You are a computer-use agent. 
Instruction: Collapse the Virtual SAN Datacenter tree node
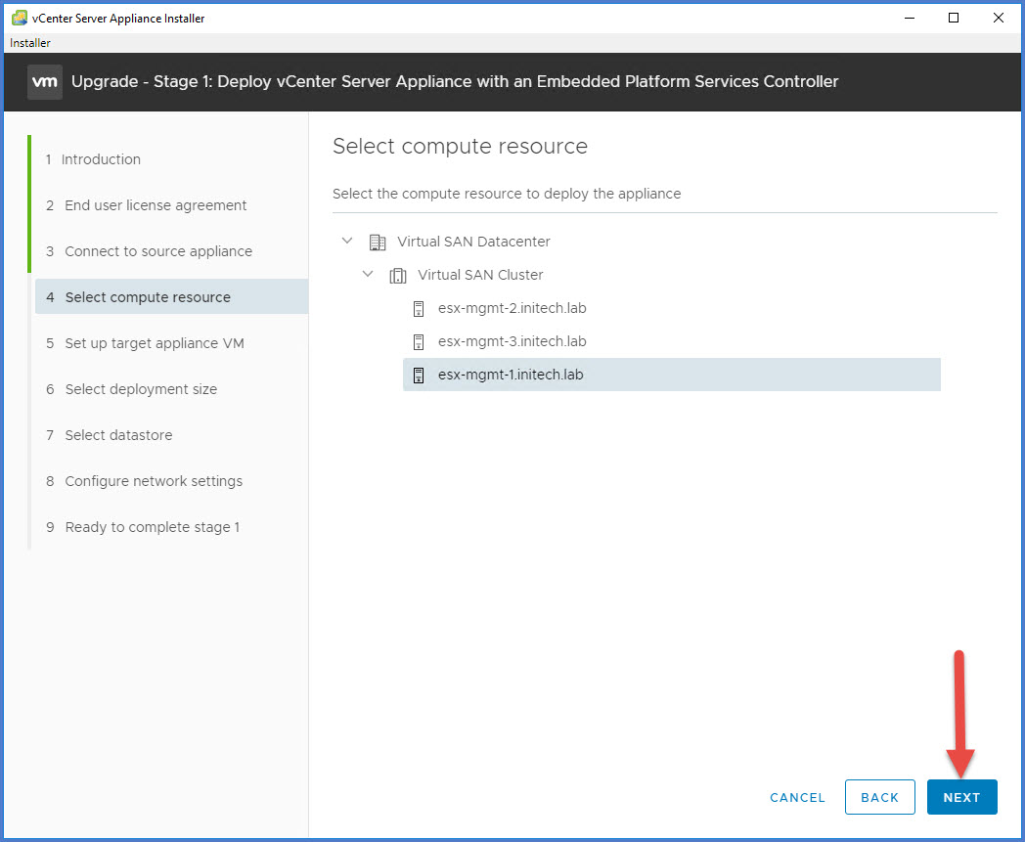(347, 241)
